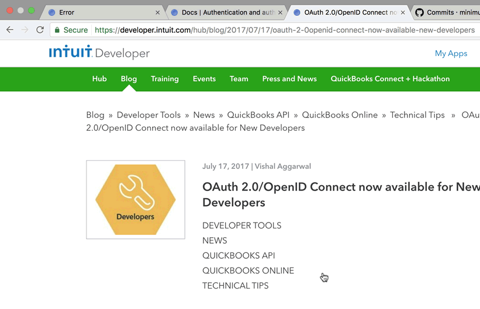Open Team in the navigation bar
This screenshot has width=480, height=309.
(239, 79)
